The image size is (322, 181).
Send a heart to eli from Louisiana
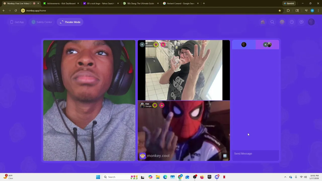coord(156,44)
